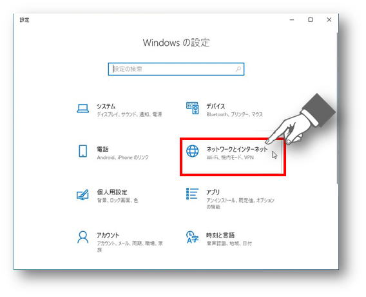Open 電話 settings label
366x297 pixels.
[102, 149]
